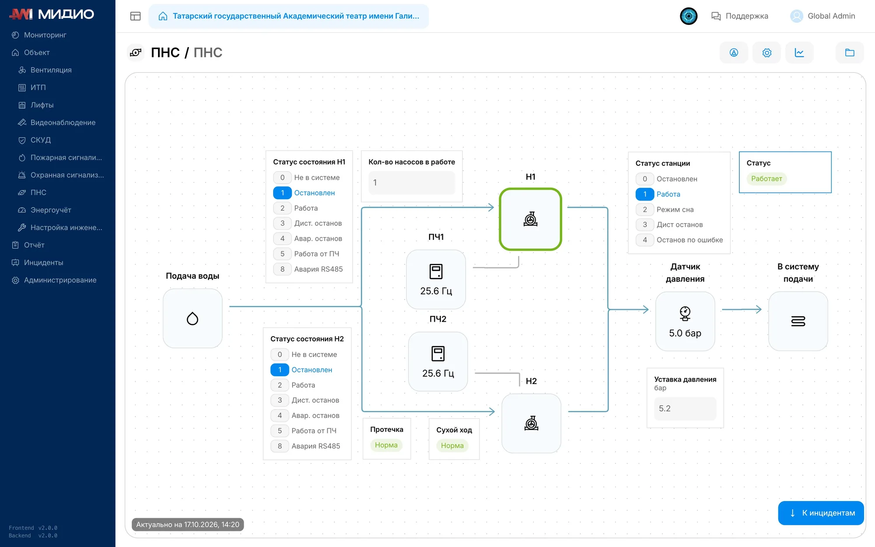This screenshot has height=547, width=875.
Task: Select Н2 status 'Не в системе' option
Action: click(304, 354)
